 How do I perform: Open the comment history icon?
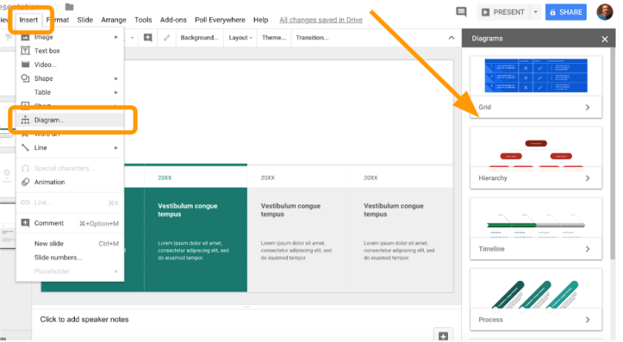[461, 13]
